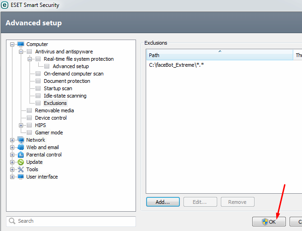
Task: Open Document protection settings
Action: click(x=67, y=81)
